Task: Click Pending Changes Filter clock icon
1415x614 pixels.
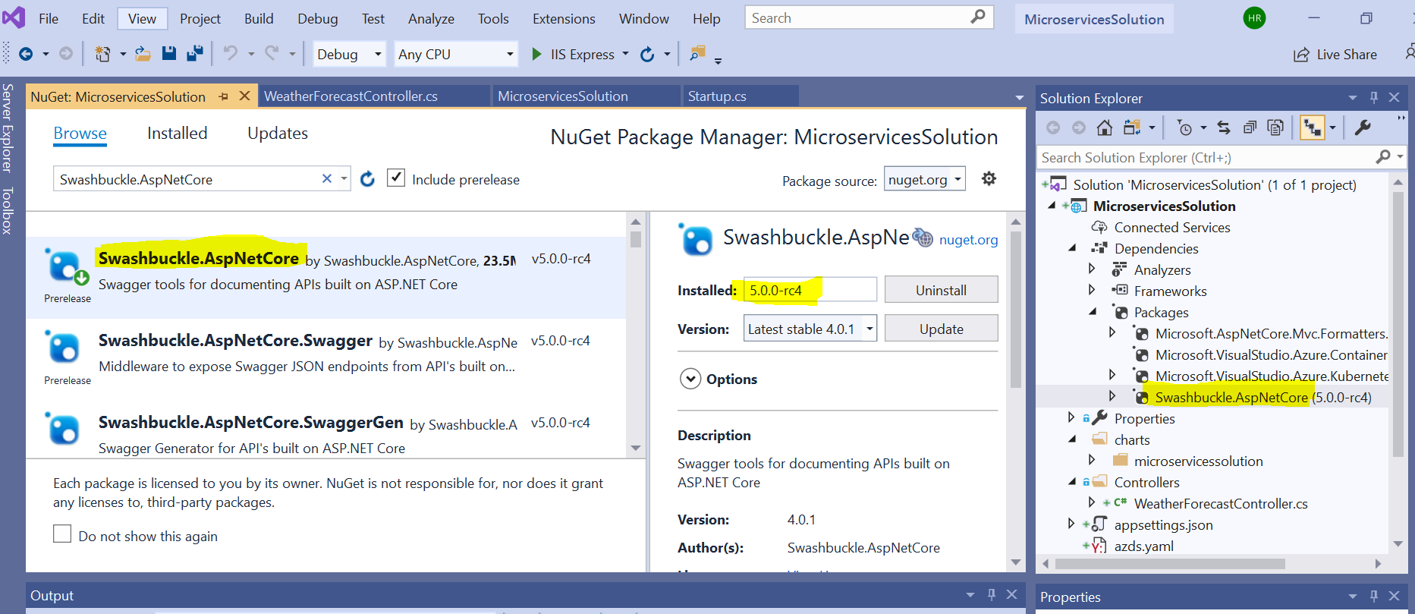Action: (x=1184, y=128)
